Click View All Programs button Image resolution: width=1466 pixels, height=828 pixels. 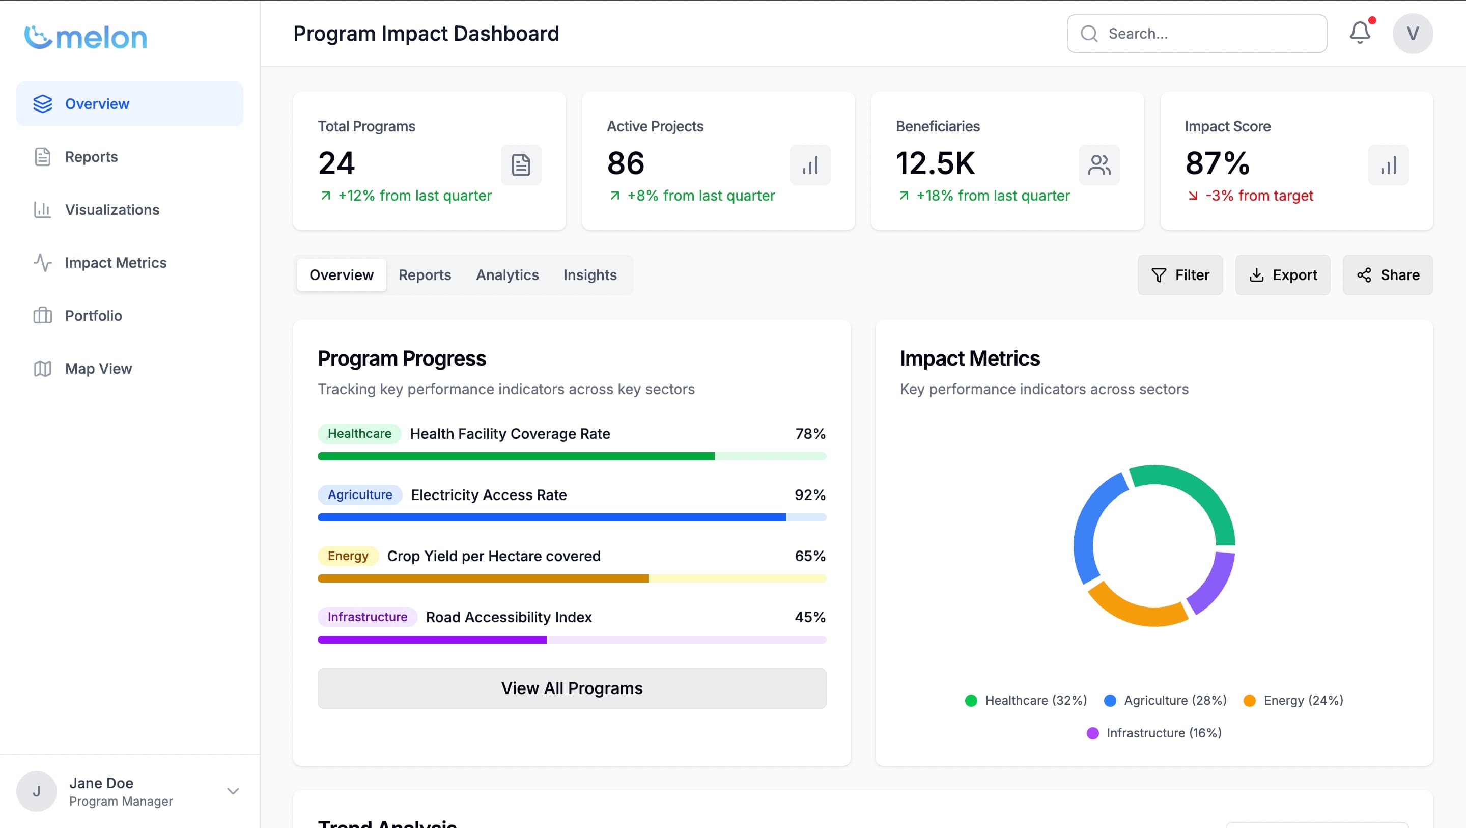(571, 688)
